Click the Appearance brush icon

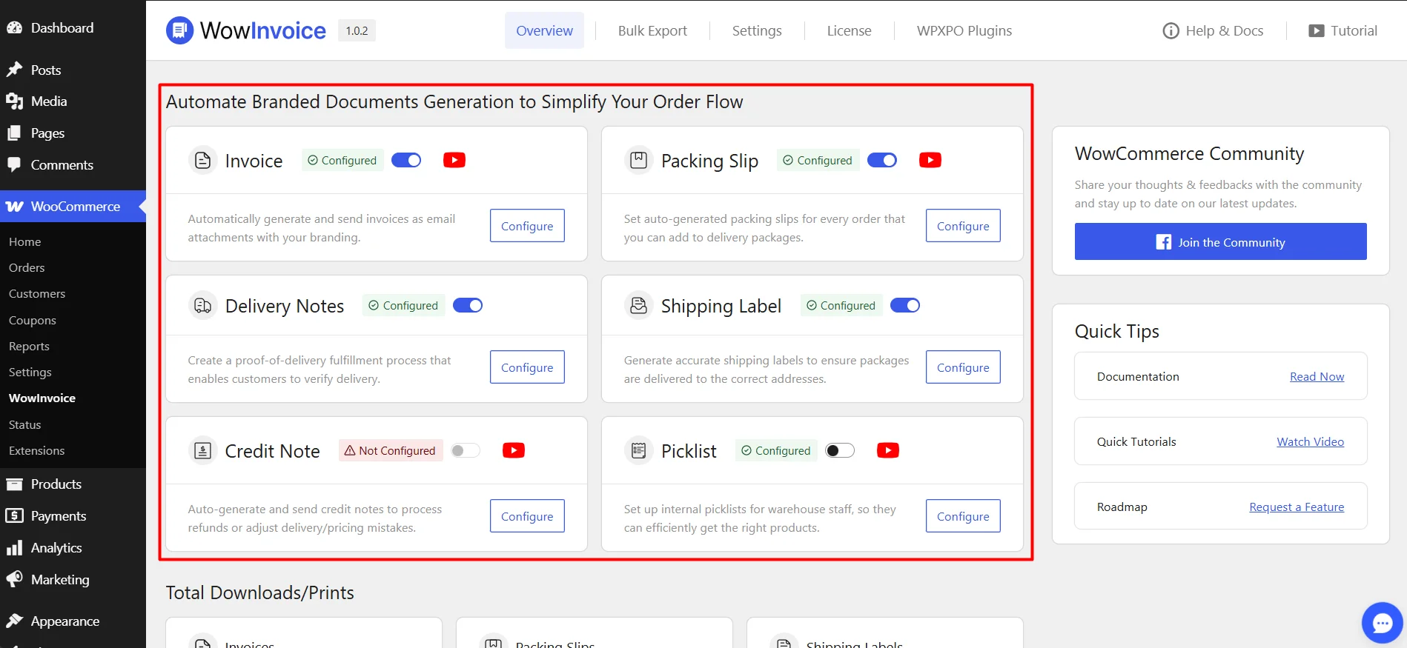click(x=14, y=621)
